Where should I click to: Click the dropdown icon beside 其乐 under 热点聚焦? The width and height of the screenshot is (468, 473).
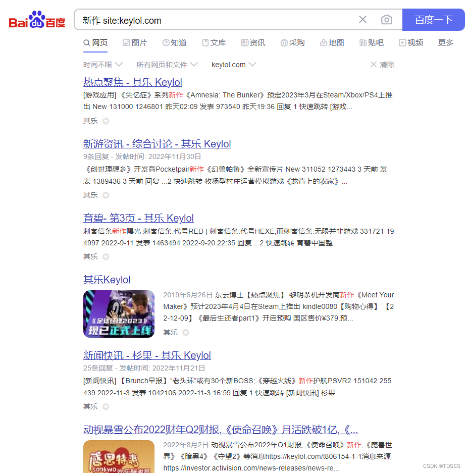click(x=106, y=121)
